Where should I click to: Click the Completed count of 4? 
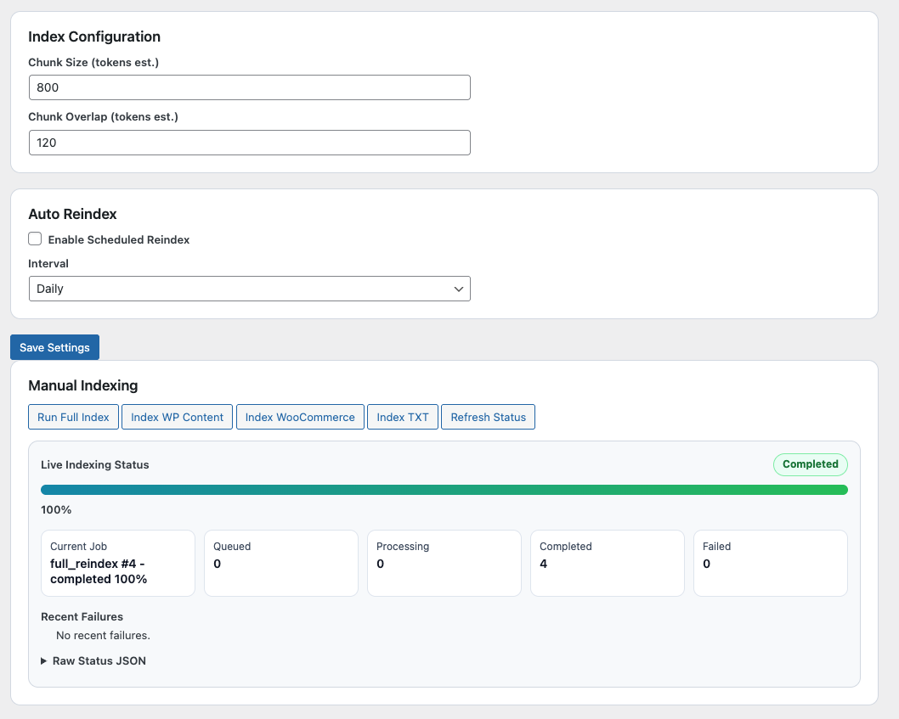click(544, 564)
